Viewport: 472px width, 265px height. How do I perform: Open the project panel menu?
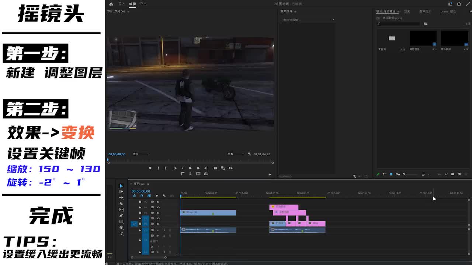(398, 11)
